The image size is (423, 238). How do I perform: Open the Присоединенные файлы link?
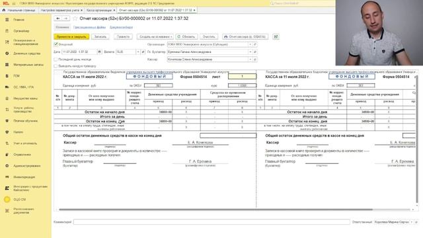pyautogui.click(x=90, y=27)
